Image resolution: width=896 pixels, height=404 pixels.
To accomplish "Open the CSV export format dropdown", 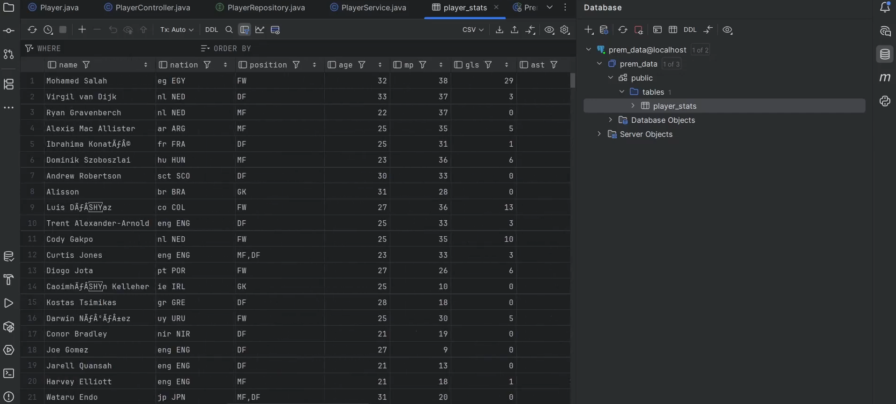I will click(472, 30).
